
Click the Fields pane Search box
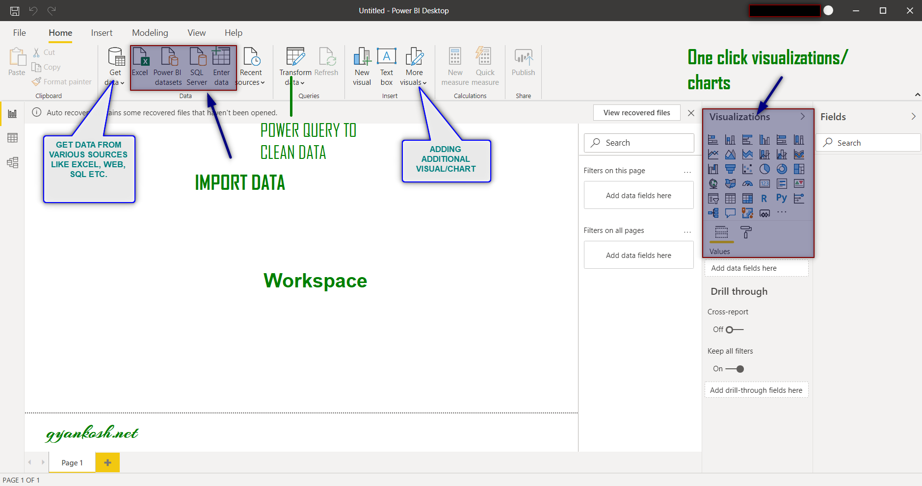pos(868,143)
